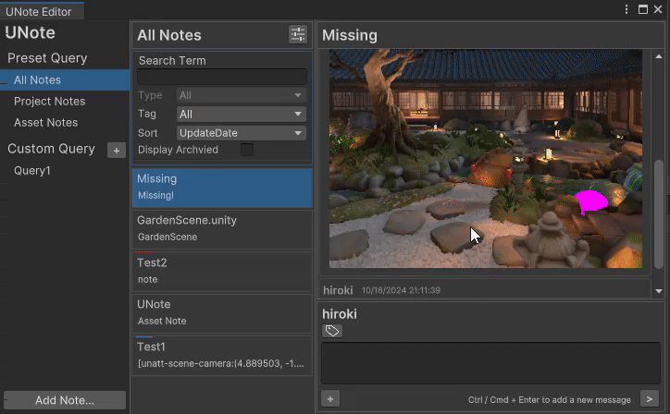Select Asset Notes preset query
This screenshot has width=670, height=414.
coord(65,123)
